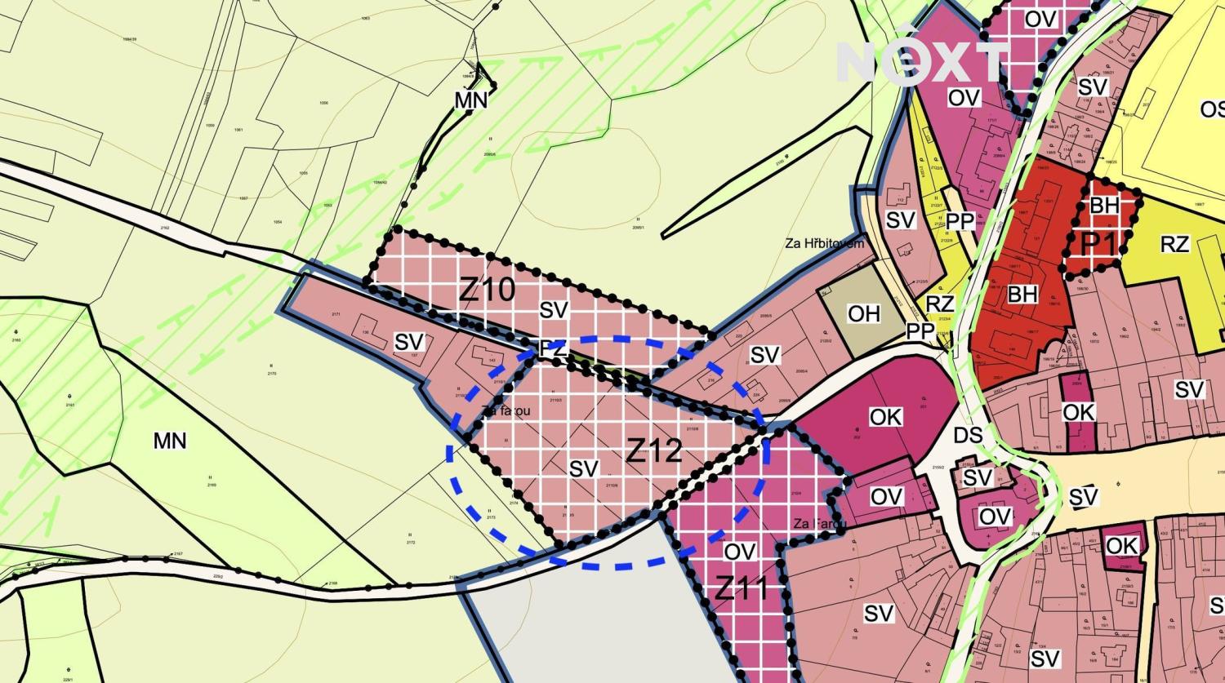
Task: Select the SV label inside Z12 area
Action: pos(584,469)
